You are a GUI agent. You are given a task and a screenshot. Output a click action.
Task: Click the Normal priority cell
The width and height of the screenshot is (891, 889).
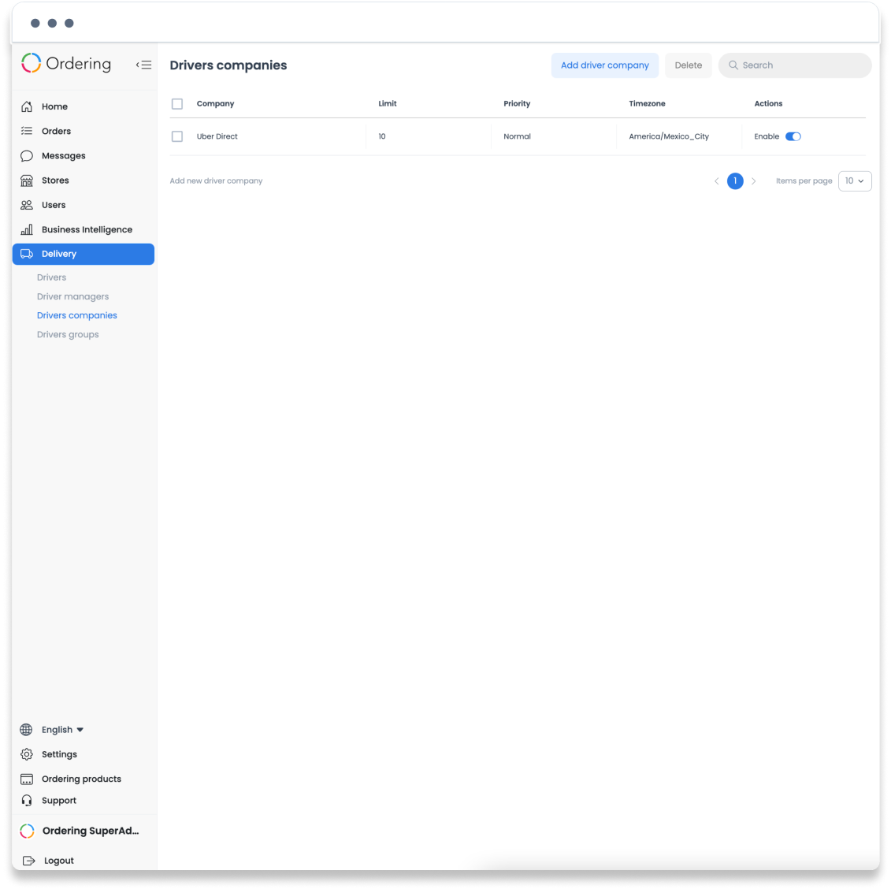point(517,136)
